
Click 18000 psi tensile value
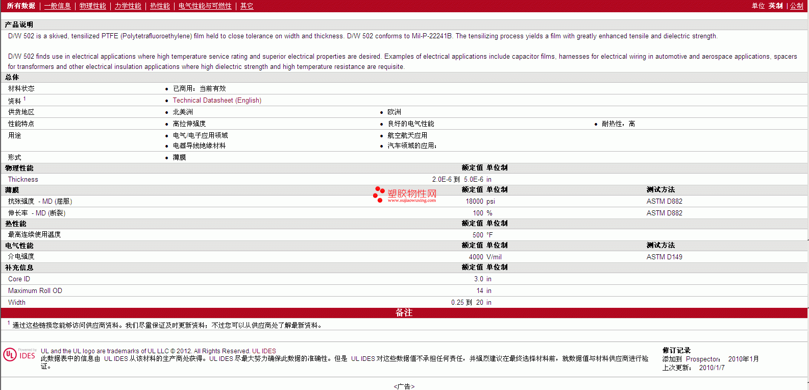point(480,201)
